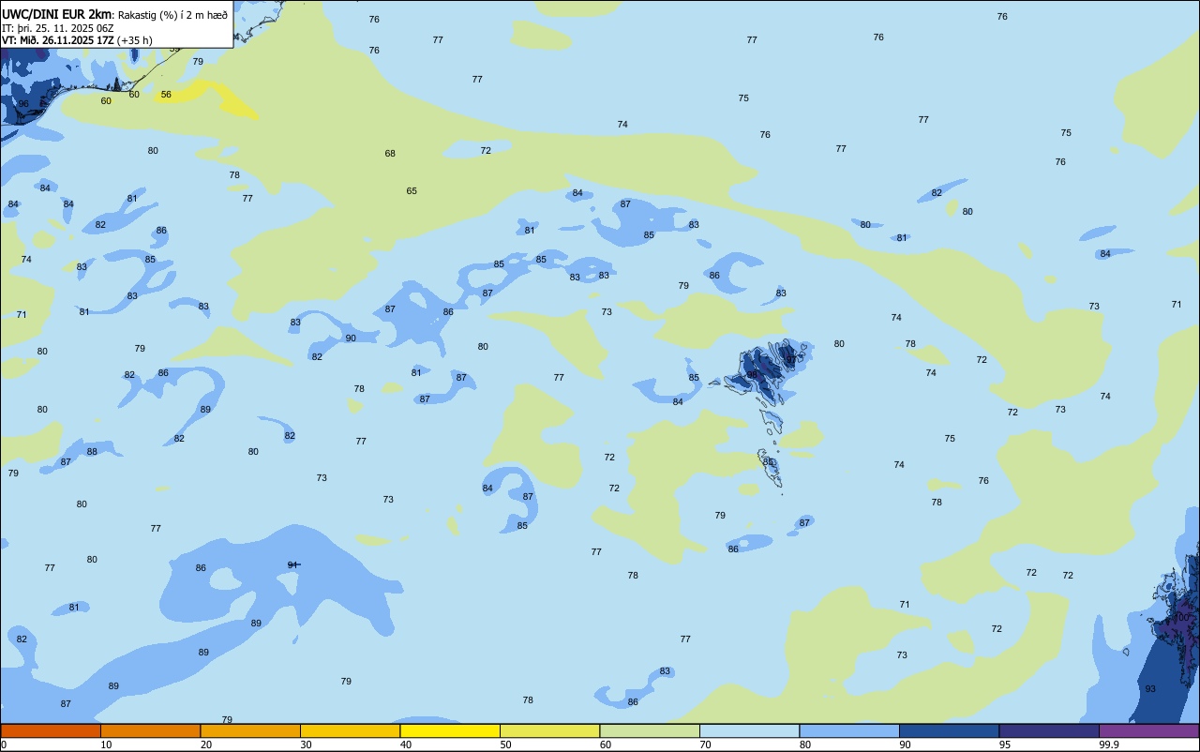Click the legend tick label '95'
The width and height of the screenshot is (1200, 752).
point(1004,744)
